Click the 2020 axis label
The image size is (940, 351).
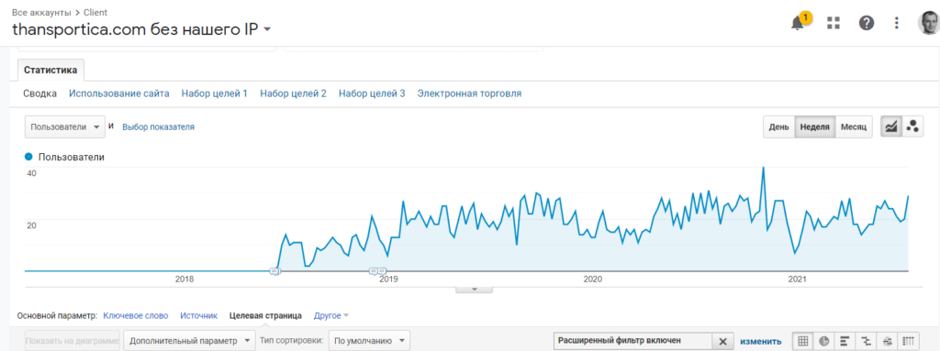[x=592, y=280]
